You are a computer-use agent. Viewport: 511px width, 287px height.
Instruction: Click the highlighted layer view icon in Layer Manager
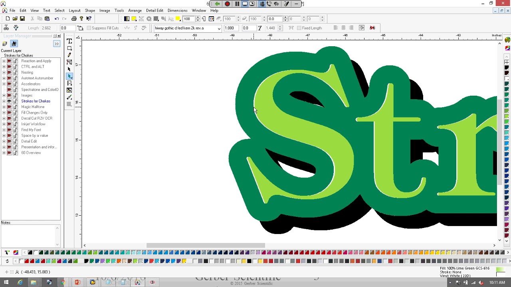[14, 43]
